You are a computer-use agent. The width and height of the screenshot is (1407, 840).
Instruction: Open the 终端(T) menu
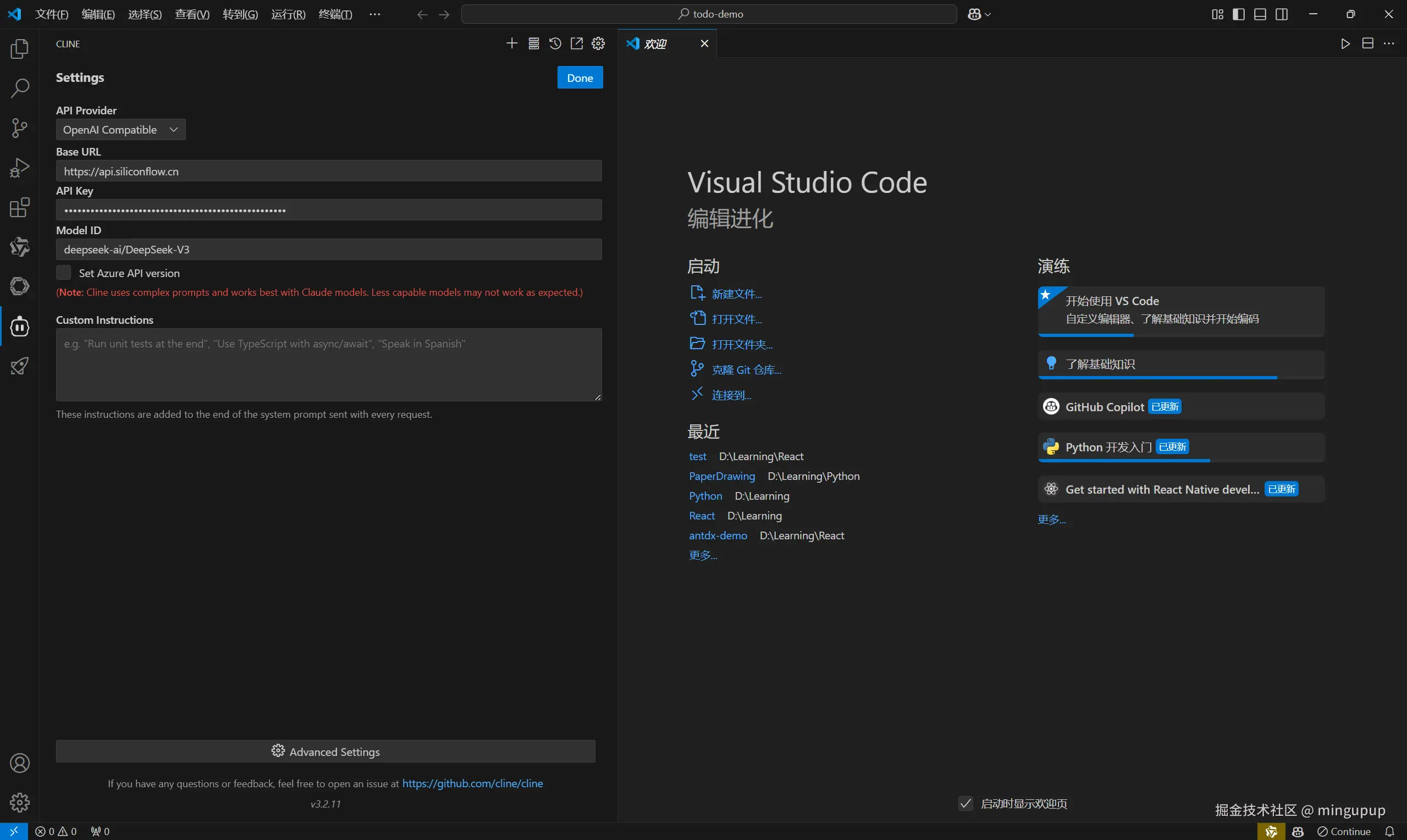(x=335, y=14)
